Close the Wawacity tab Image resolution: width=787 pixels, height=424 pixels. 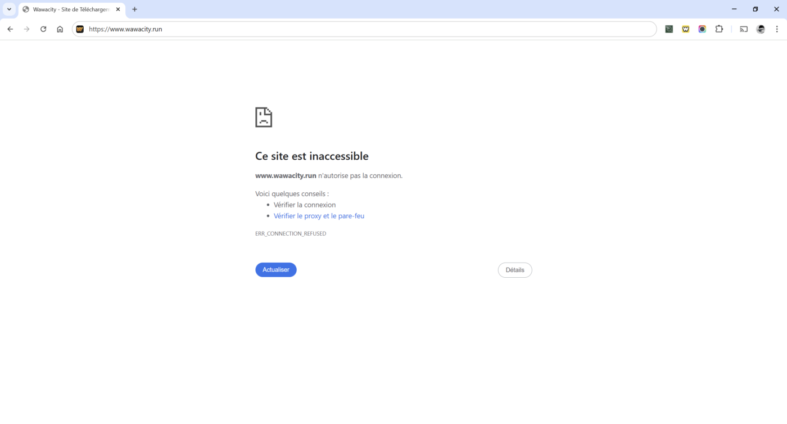pos(118,10)
